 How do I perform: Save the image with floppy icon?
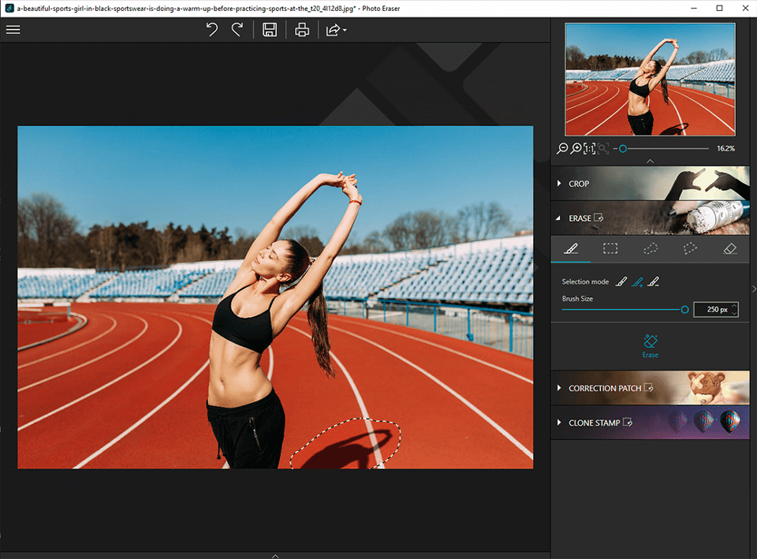click(270, 30)
